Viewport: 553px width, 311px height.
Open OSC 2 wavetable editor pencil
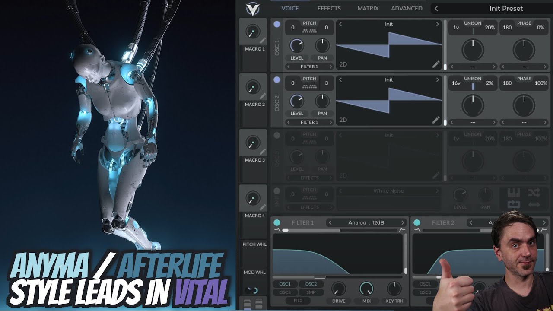click(x=436, y=120)
